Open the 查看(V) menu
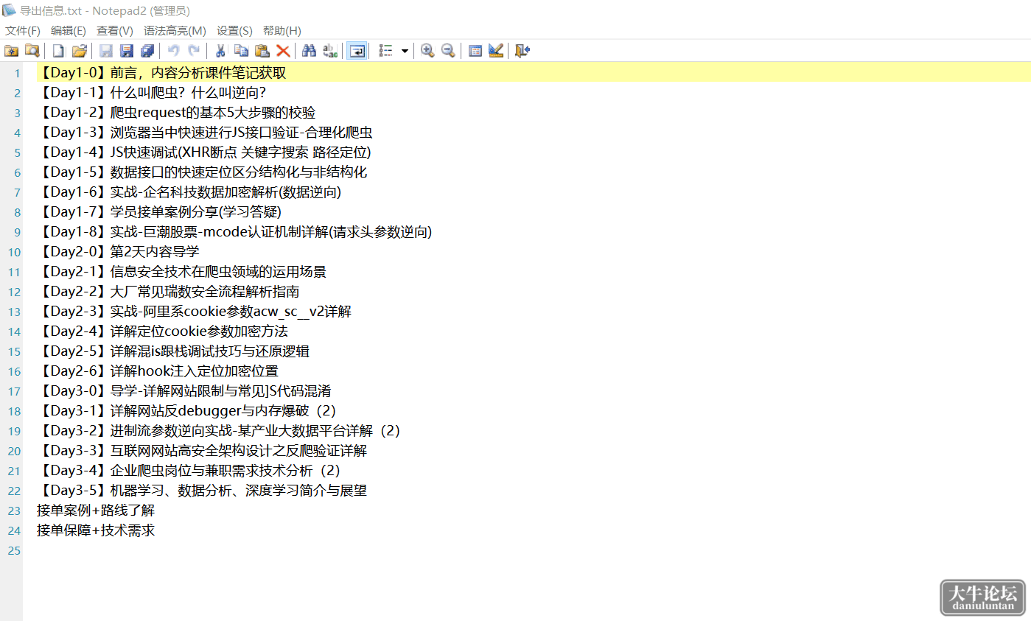This screenshot has height=621, width=1031. [115, 31]
